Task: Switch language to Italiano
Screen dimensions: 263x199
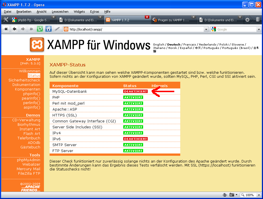Action: click(x=159, y=48)
